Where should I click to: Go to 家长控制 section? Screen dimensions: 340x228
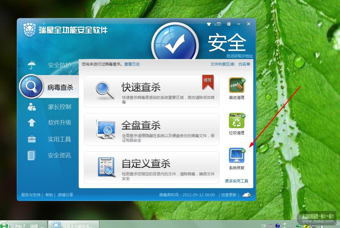49,107
